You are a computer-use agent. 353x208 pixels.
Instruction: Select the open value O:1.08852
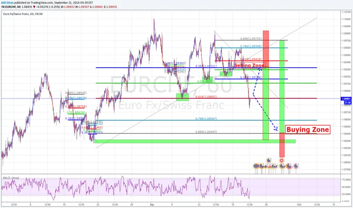(x=68, y=7)
